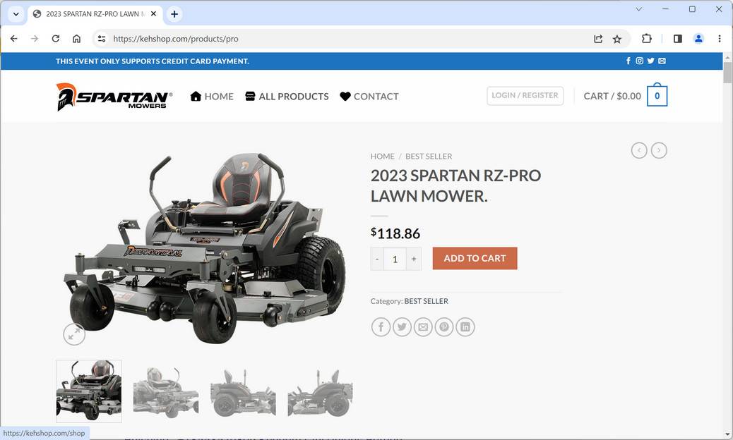This screenshot has height=440, width=733.
Task: Open the tab search dropdown arrow
Action: pos(16,14)
